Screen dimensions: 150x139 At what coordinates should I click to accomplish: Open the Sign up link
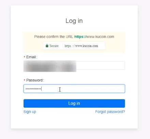[30, 112]
